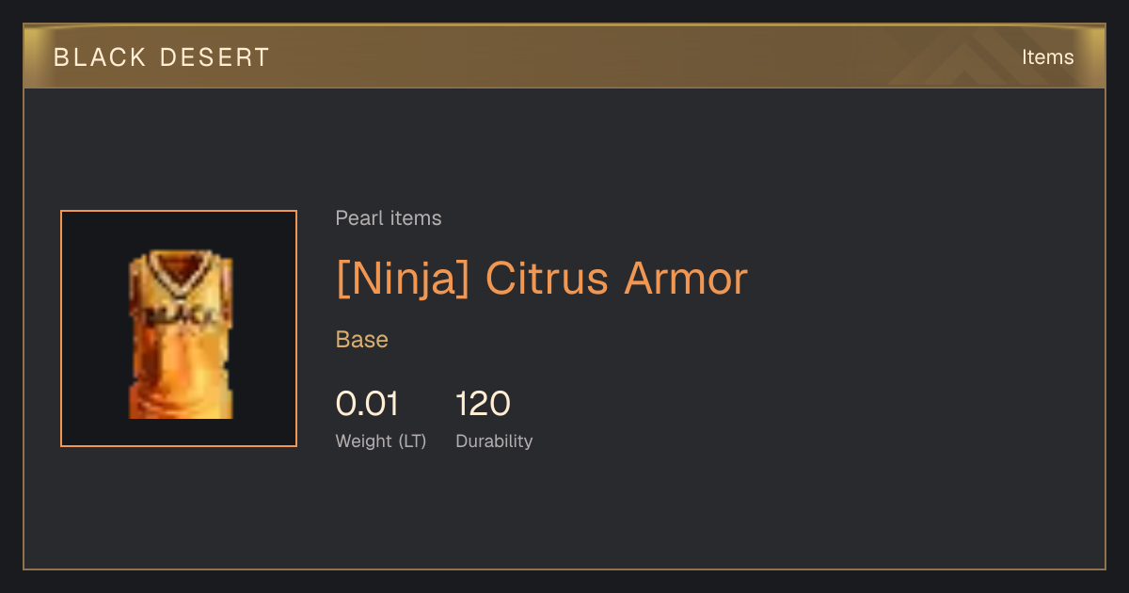Click the 120 durability value

coord(483,404)
